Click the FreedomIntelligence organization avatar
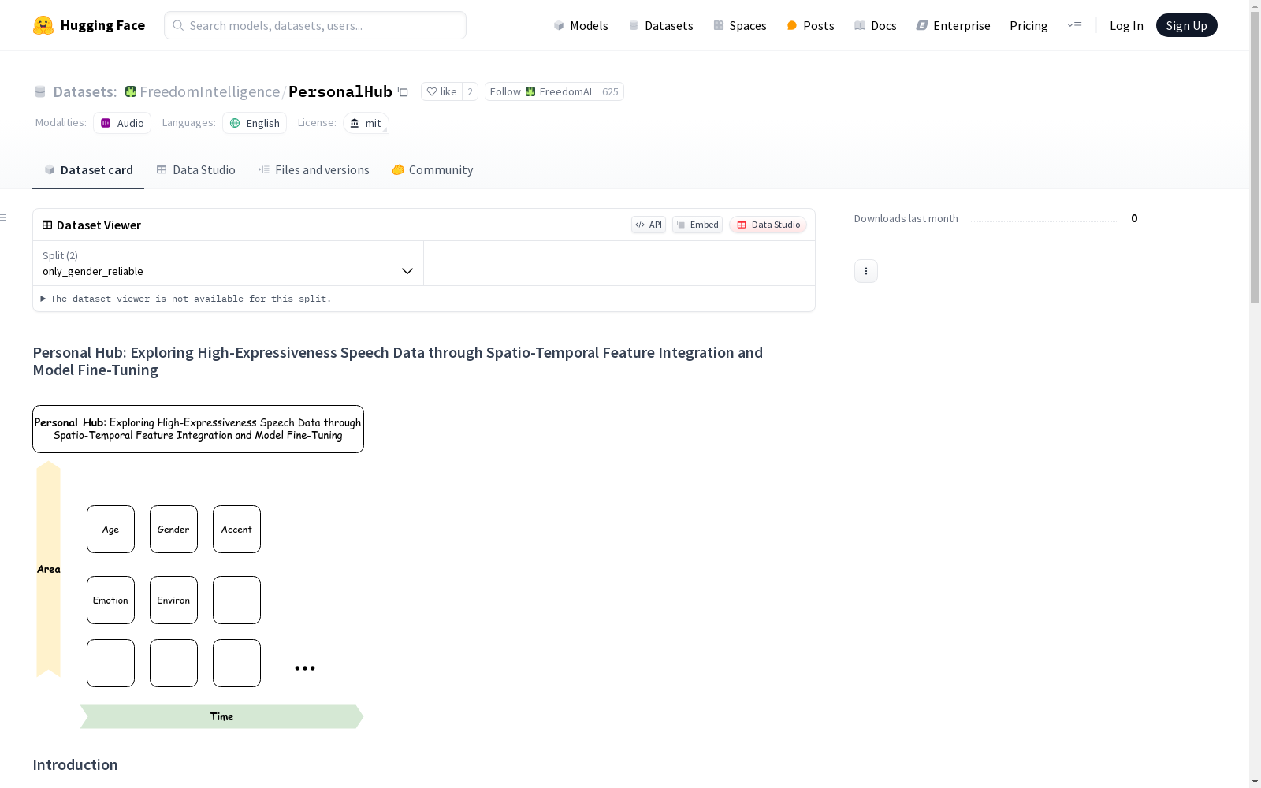The image size is (1261, 788). (x=131, y=91)
